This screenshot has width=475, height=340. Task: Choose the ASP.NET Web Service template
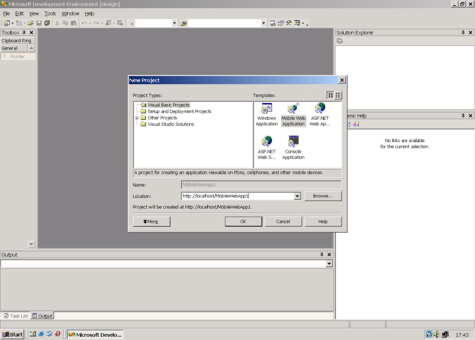click(267, 148)
